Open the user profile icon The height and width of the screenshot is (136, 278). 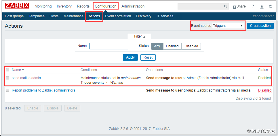262,7
